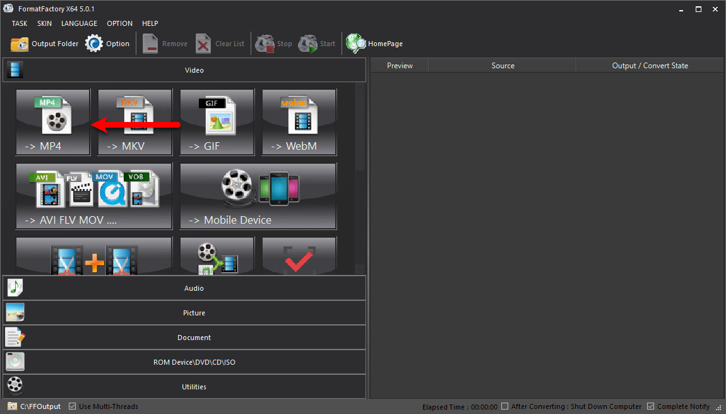This screenshot has height=414, width=726.
Task: Click the Stop conversion icon
Action: coord(265,44)
